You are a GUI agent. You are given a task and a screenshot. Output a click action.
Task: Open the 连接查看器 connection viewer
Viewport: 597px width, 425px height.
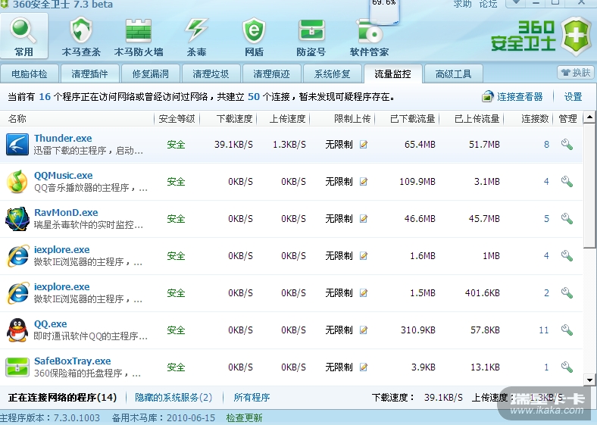513,97
